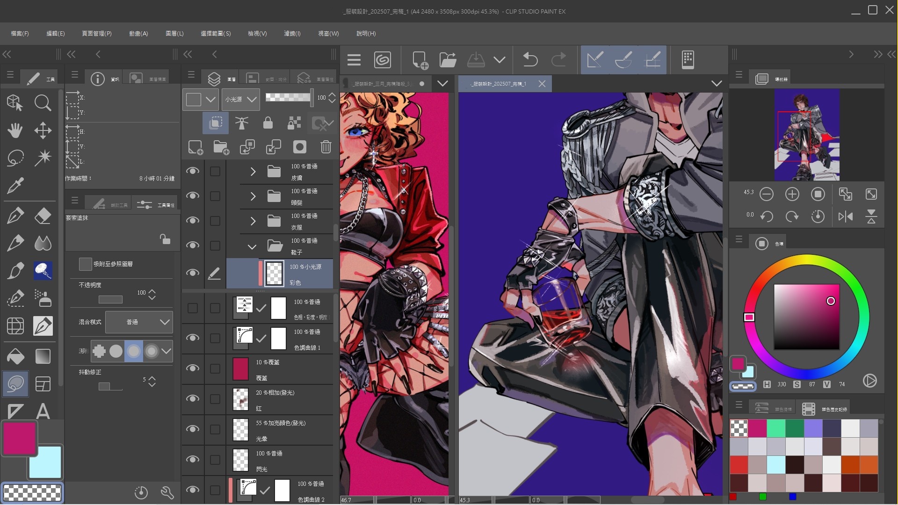This screenshot has width=898, height=505.
Task: Open the CLIP STUDIO spiral icon
Action: (382, 60)
